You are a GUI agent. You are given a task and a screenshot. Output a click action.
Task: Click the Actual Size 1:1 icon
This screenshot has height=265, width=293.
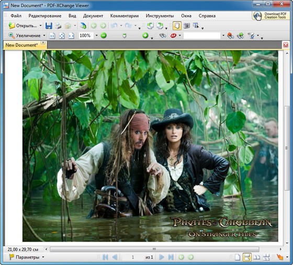coord(52,36)
